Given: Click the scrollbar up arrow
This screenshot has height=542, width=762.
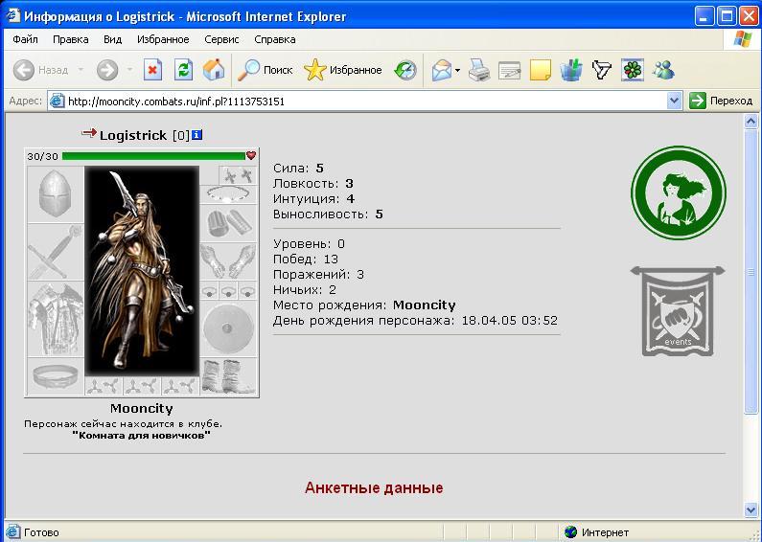Looking at the screenshot, I should [751, 121].
